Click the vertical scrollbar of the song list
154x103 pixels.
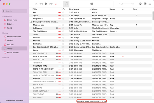(153, 16)
